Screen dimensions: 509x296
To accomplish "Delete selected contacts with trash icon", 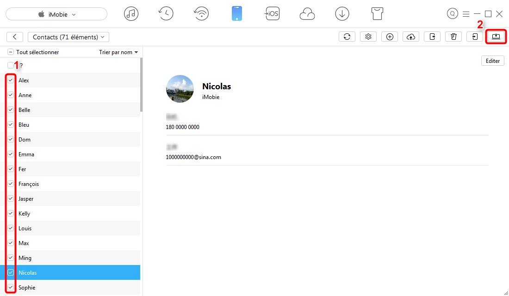I will pos(453,37).
